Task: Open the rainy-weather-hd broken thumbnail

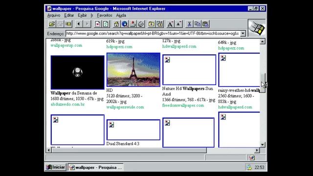Action: pos(239,70)
